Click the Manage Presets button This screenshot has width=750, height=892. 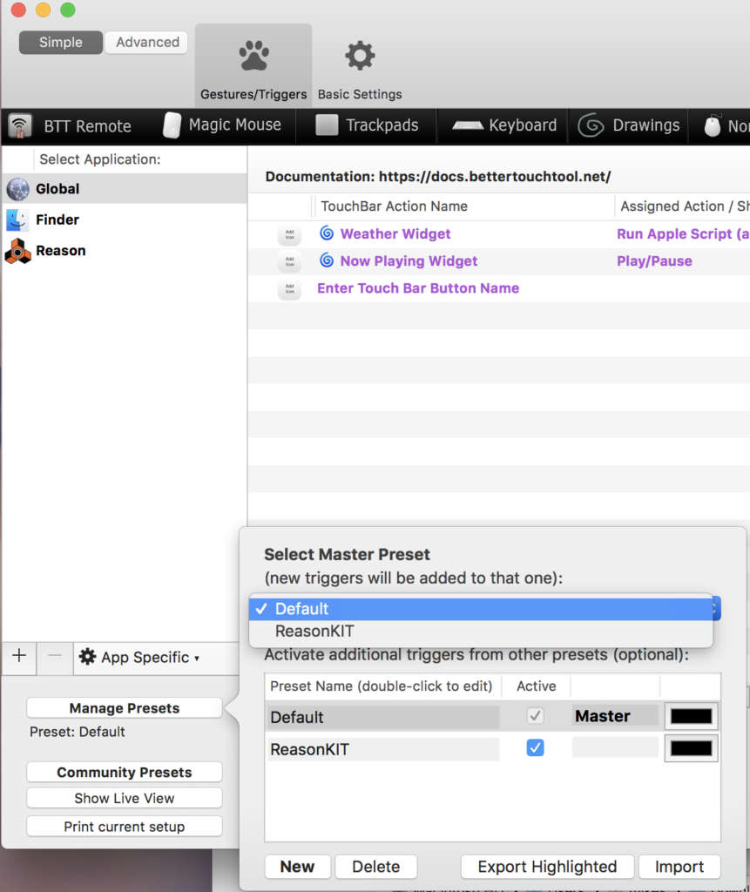[x=124, y=708]
